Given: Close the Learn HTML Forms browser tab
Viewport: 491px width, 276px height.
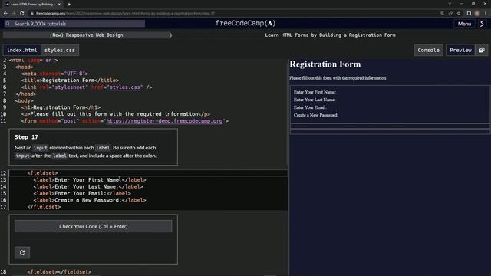Looking at the screenshot, I should 59,5.
